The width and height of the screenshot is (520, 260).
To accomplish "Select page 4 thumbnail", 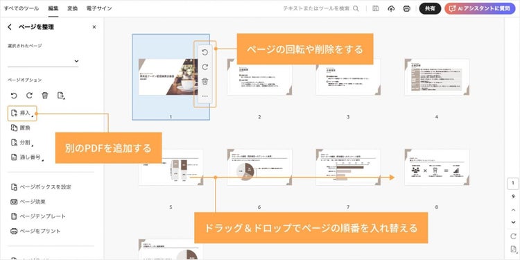I will 437,77.
